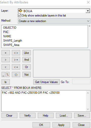Click the less-than operator button
The height and width of the screenshot is (128, 91).
(6, 67)
